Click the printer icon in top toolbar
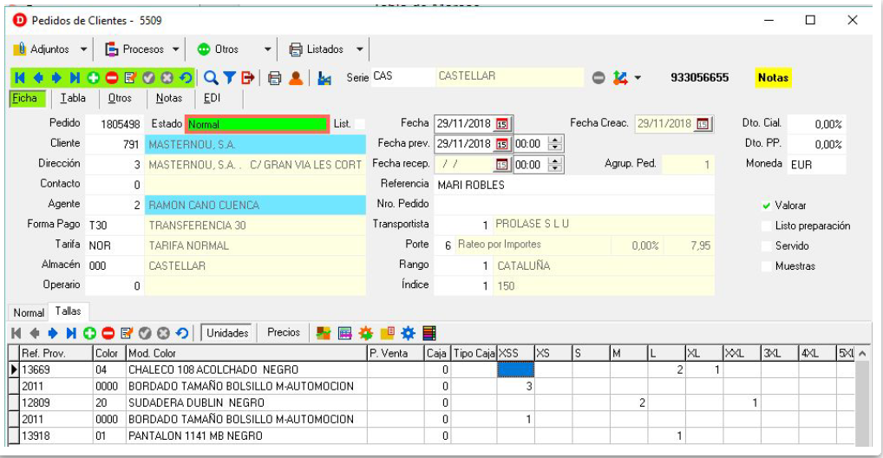The width and height of the screenshot is (883, 458). [275, 78]
